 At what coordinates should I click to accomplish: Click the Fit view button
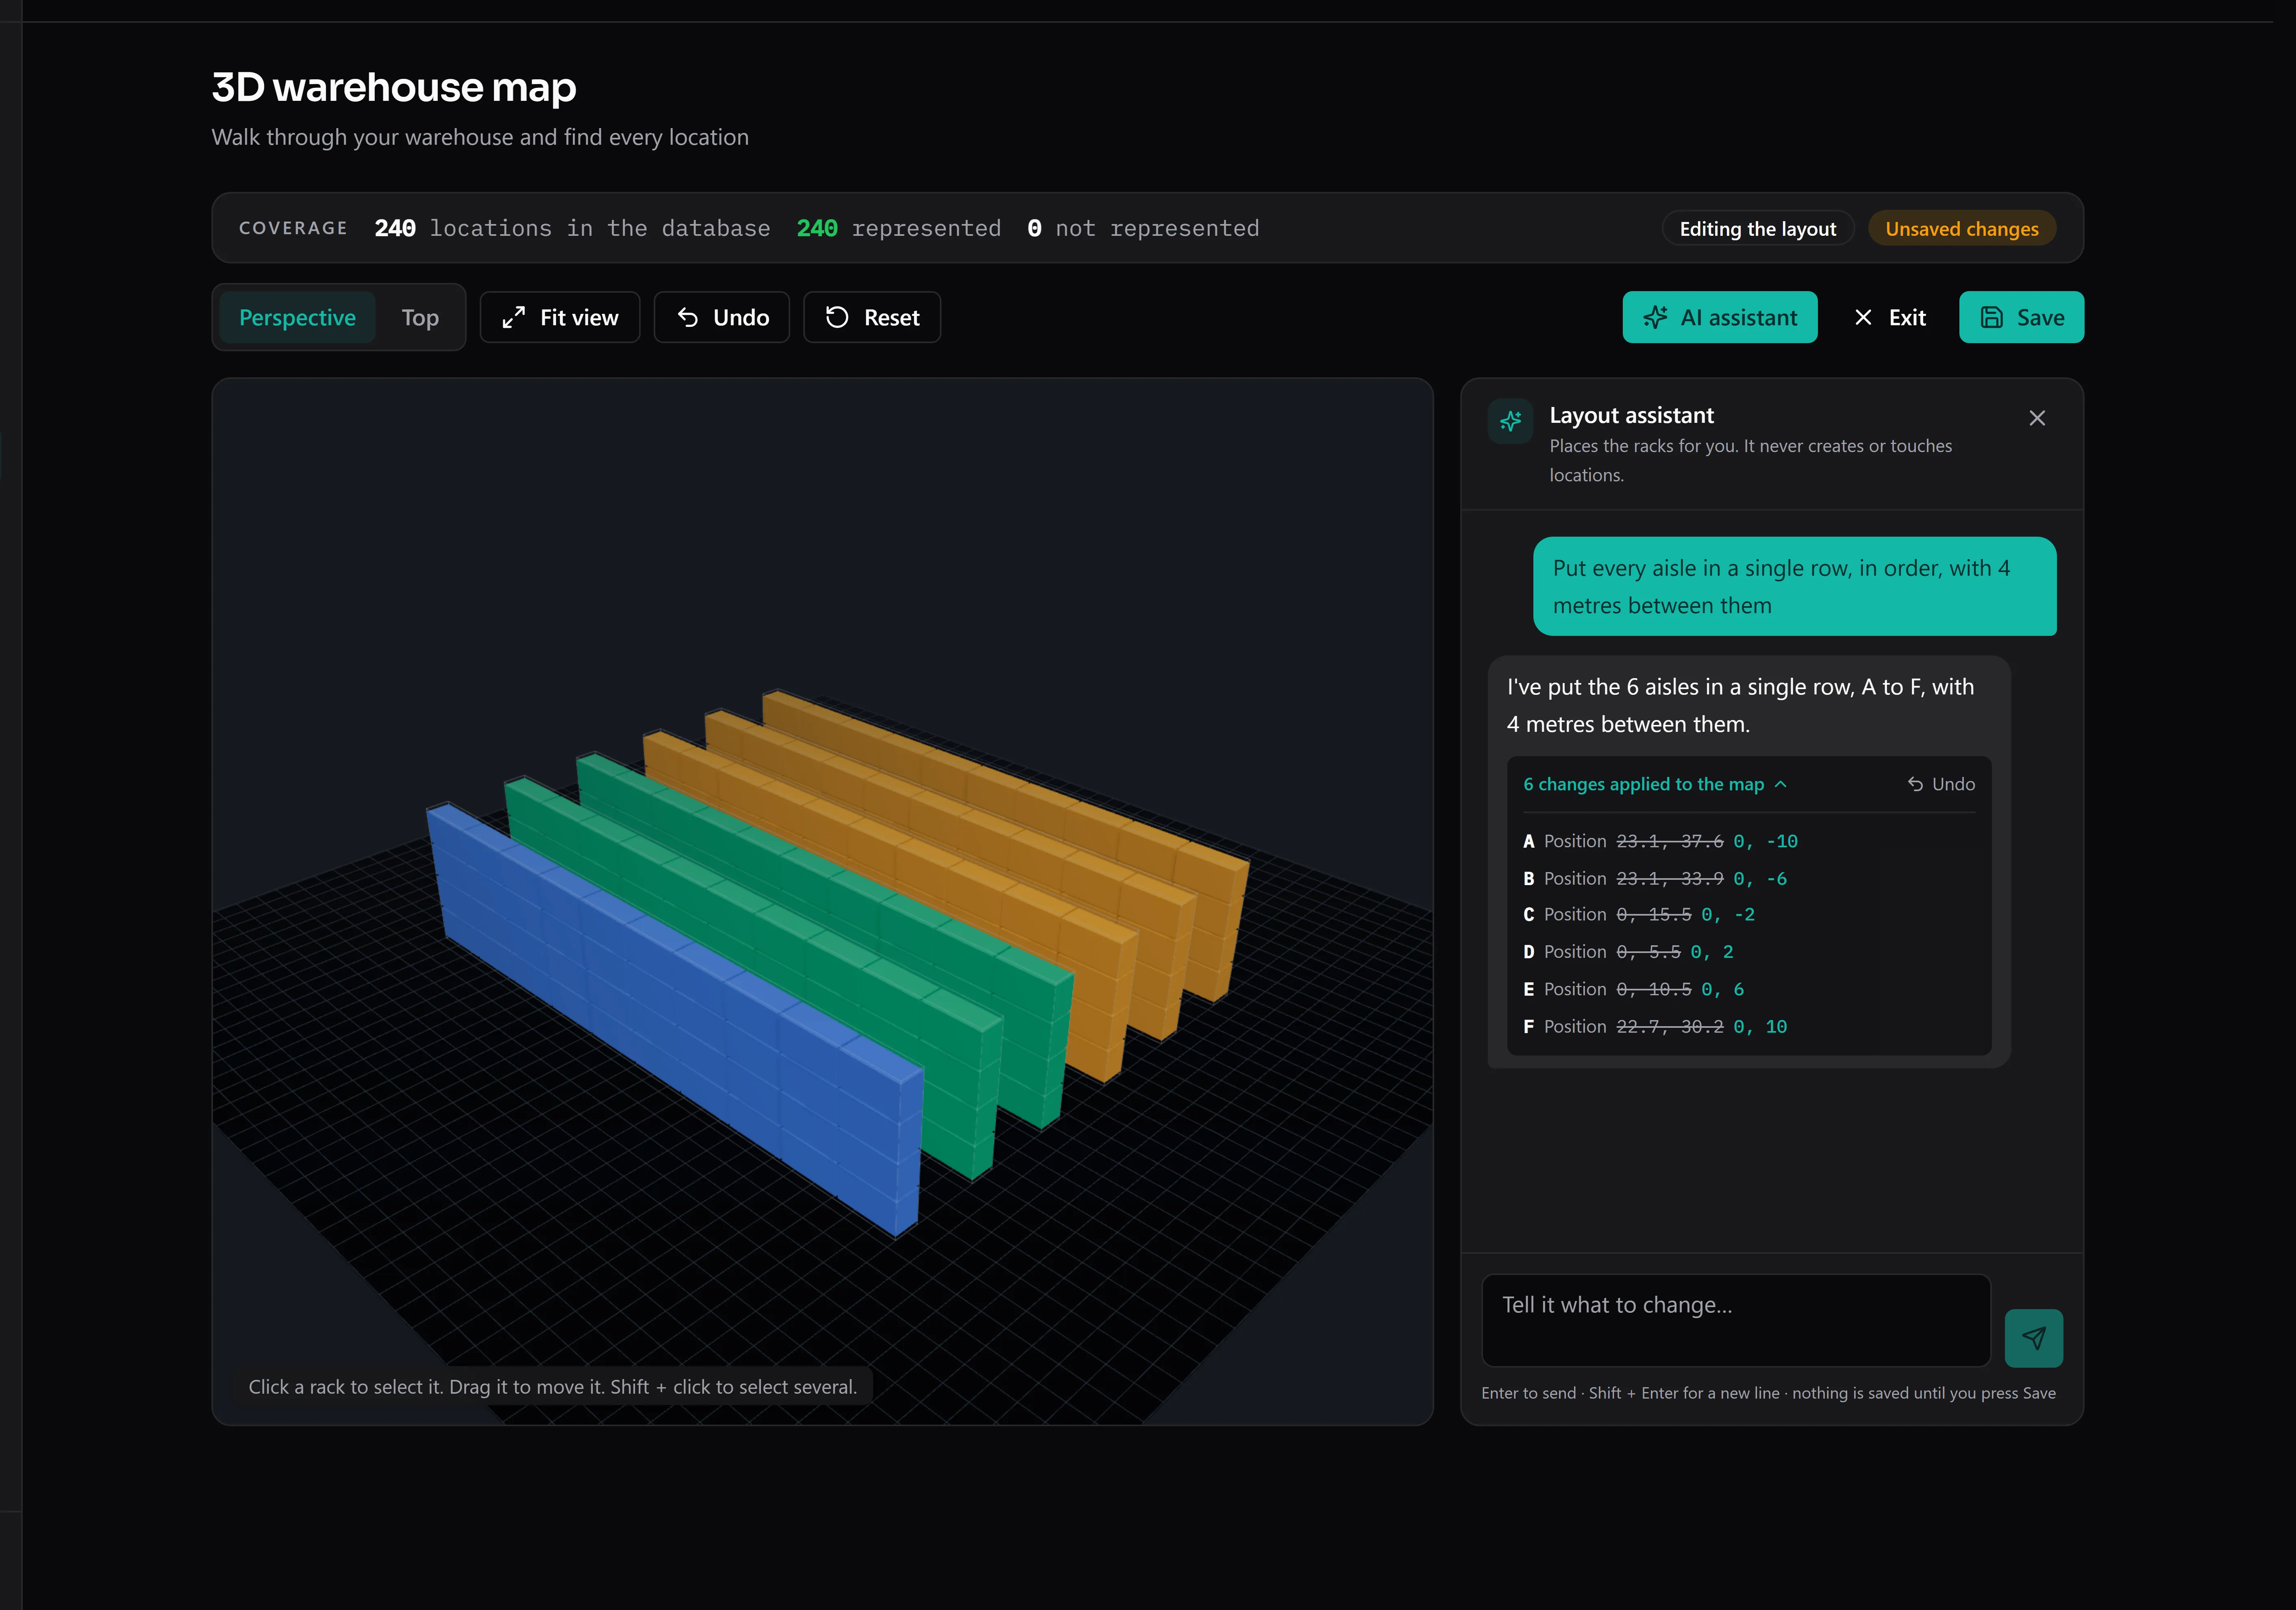click(x=560, y=317)
